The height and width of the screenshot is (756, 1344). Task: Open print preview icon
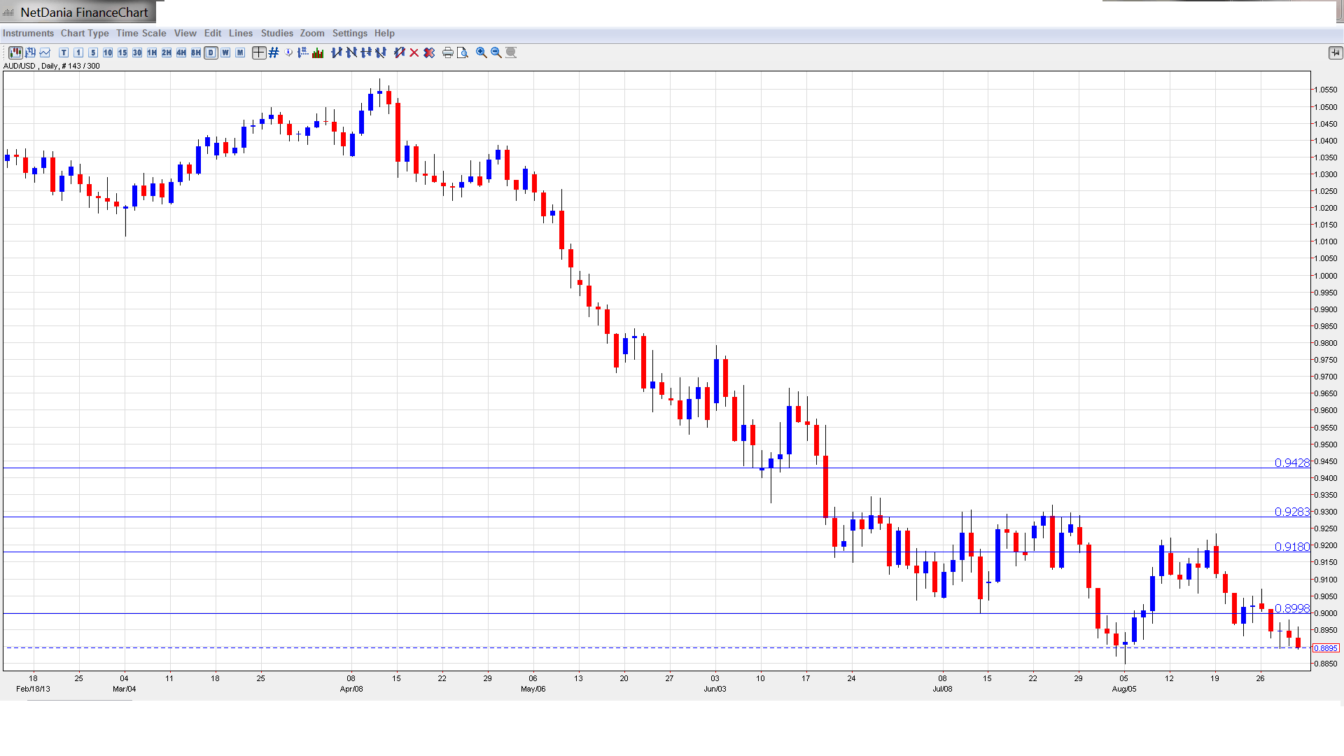(x=462, y=52)
